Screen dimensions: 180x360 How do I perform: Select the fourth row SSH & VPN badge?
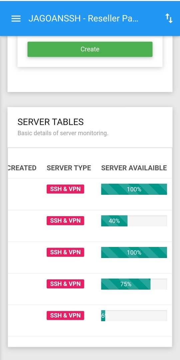click(65, 284)
